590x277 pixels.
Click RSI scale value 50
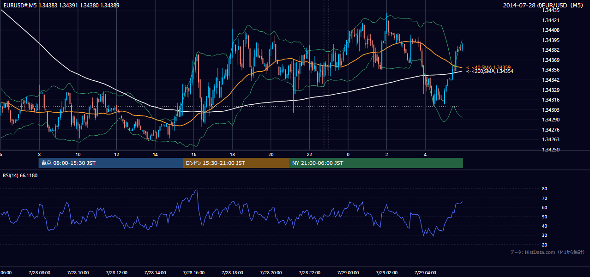pos(545,217)
